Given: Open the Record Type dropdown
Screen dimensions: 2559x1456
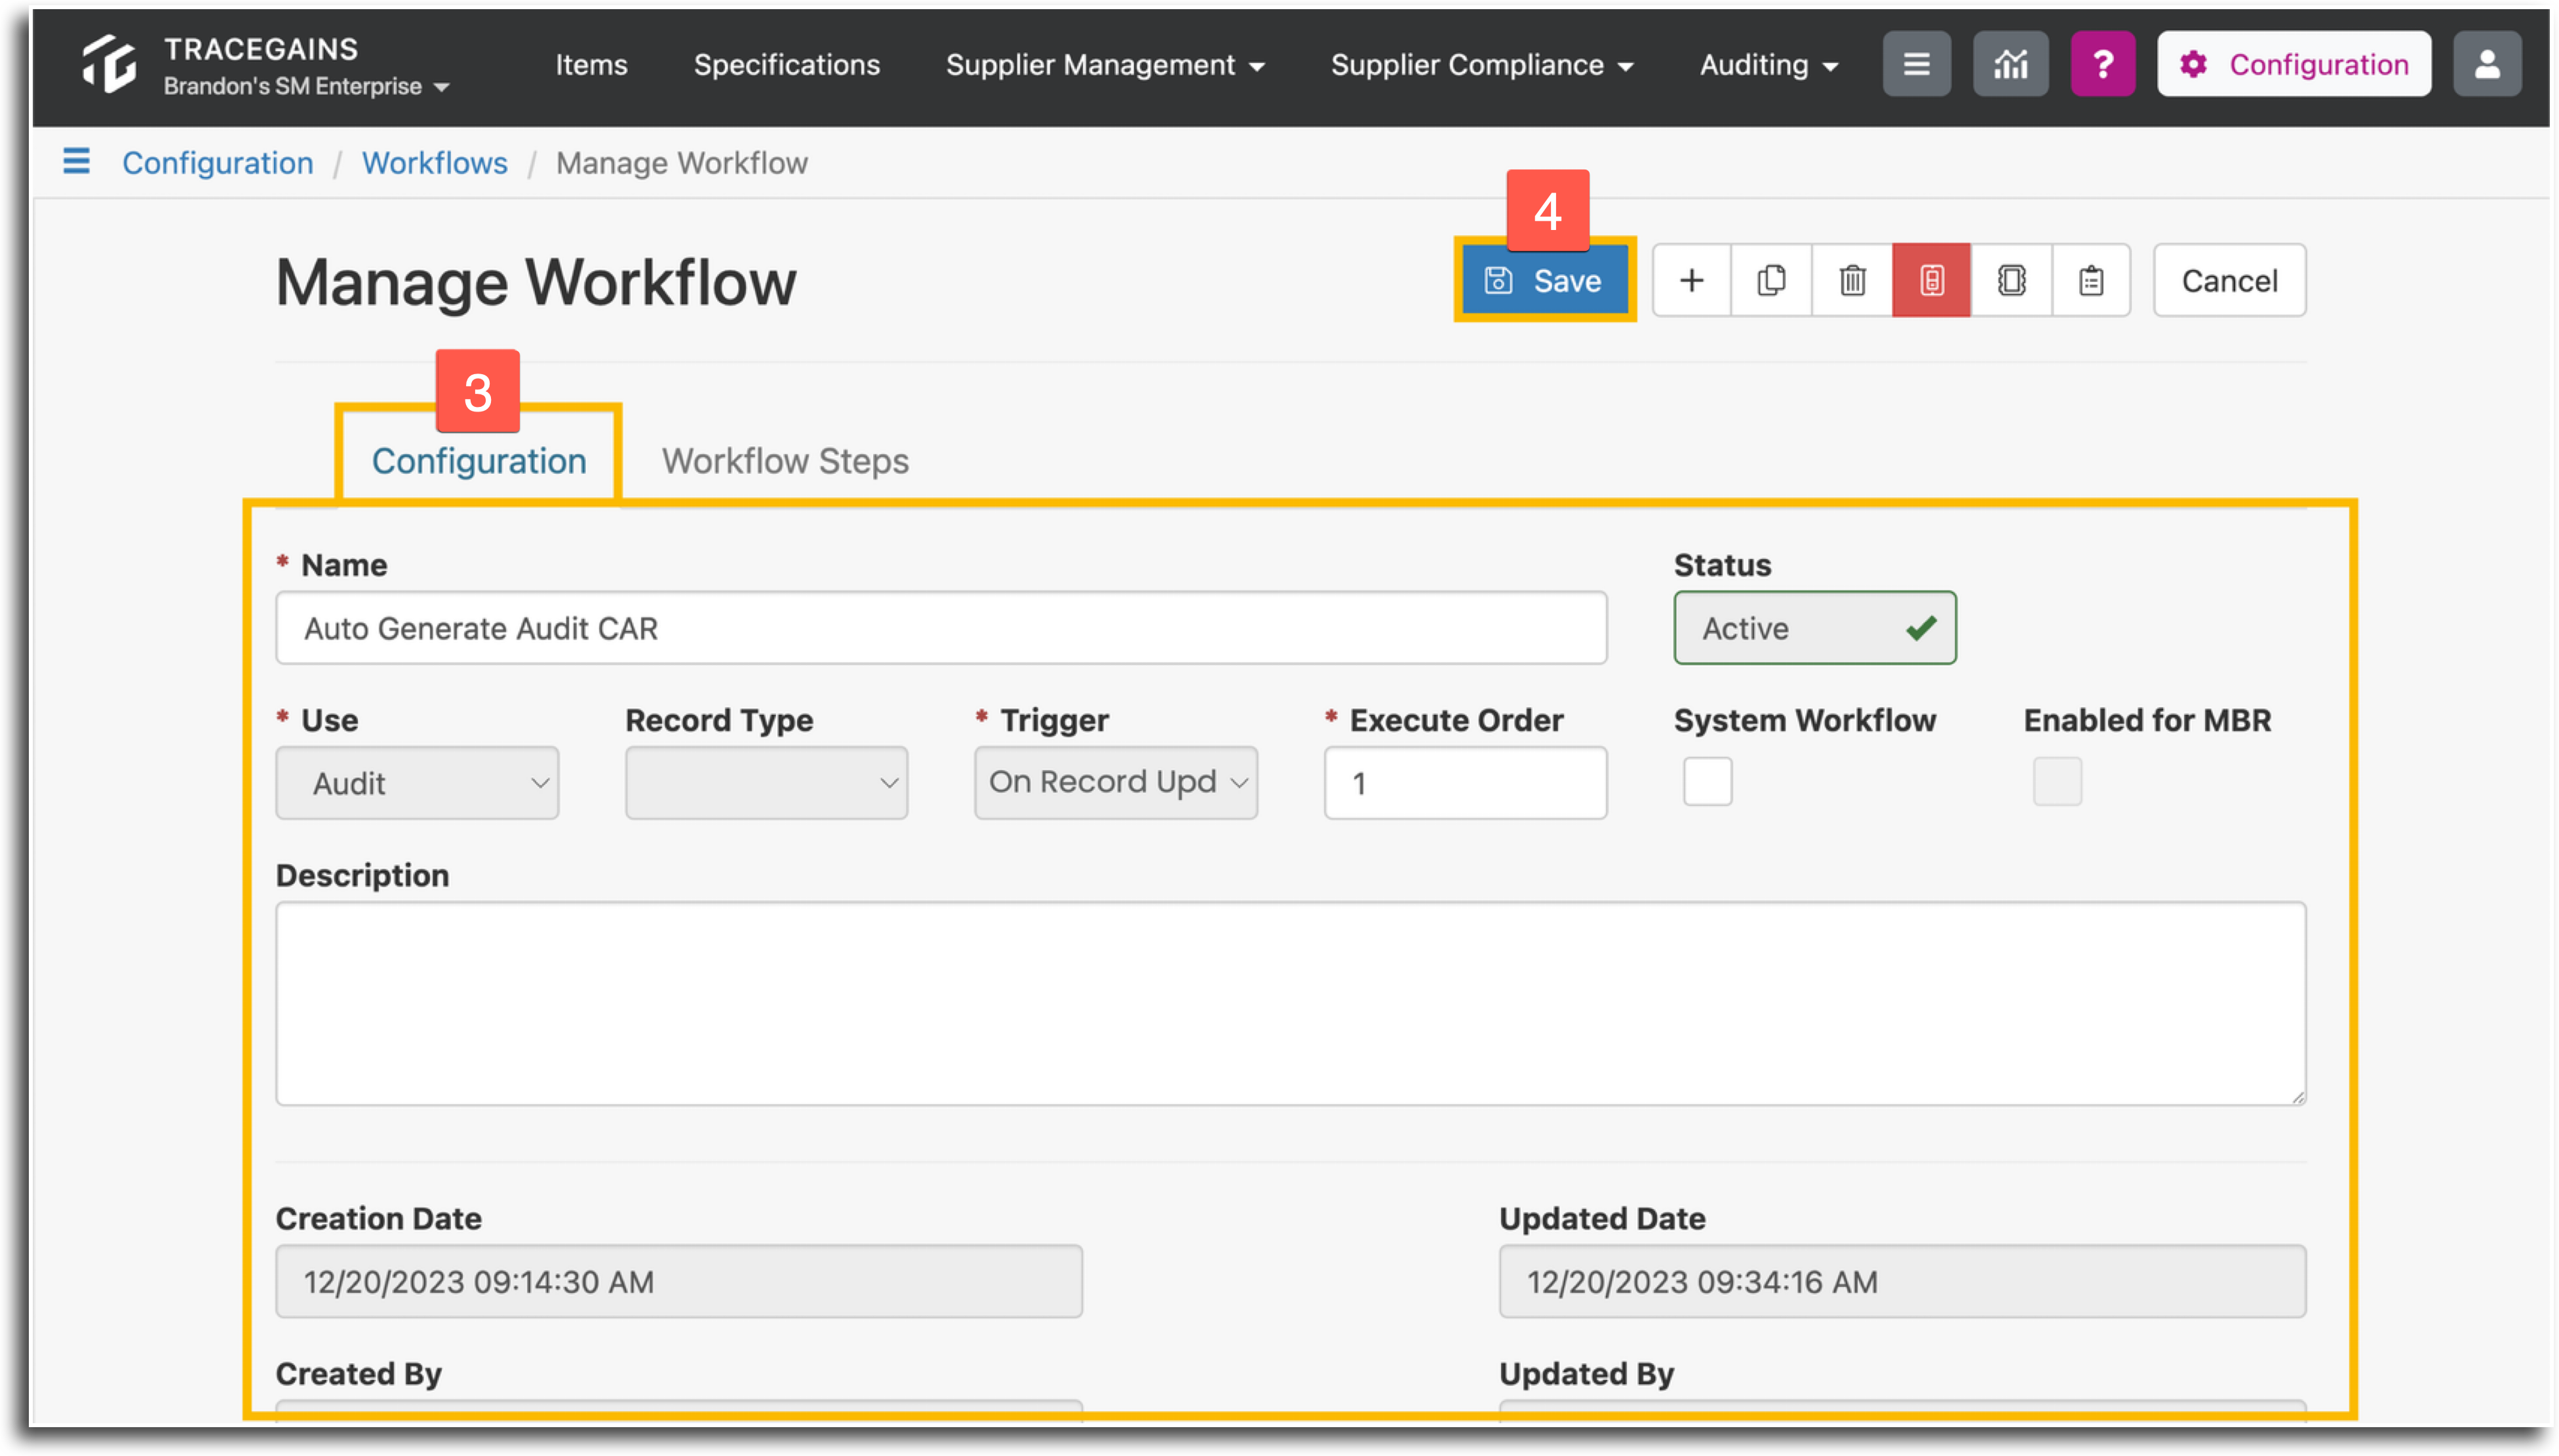Looking at the screenshot, I should click(766, 783).
